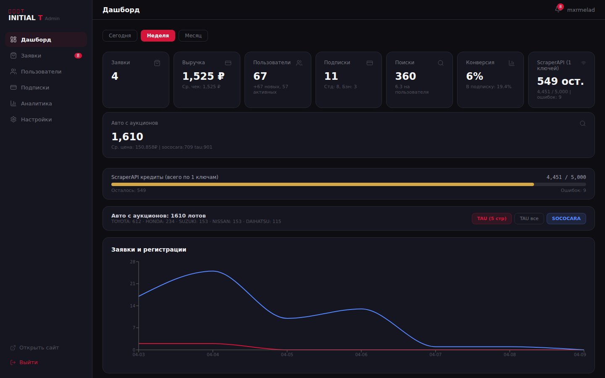Image resolution: width=605 pixels, height=378 pixels.
Task: Open the site via Открыть сайт link
Action: pyautogui.click(x=39, y=347)
